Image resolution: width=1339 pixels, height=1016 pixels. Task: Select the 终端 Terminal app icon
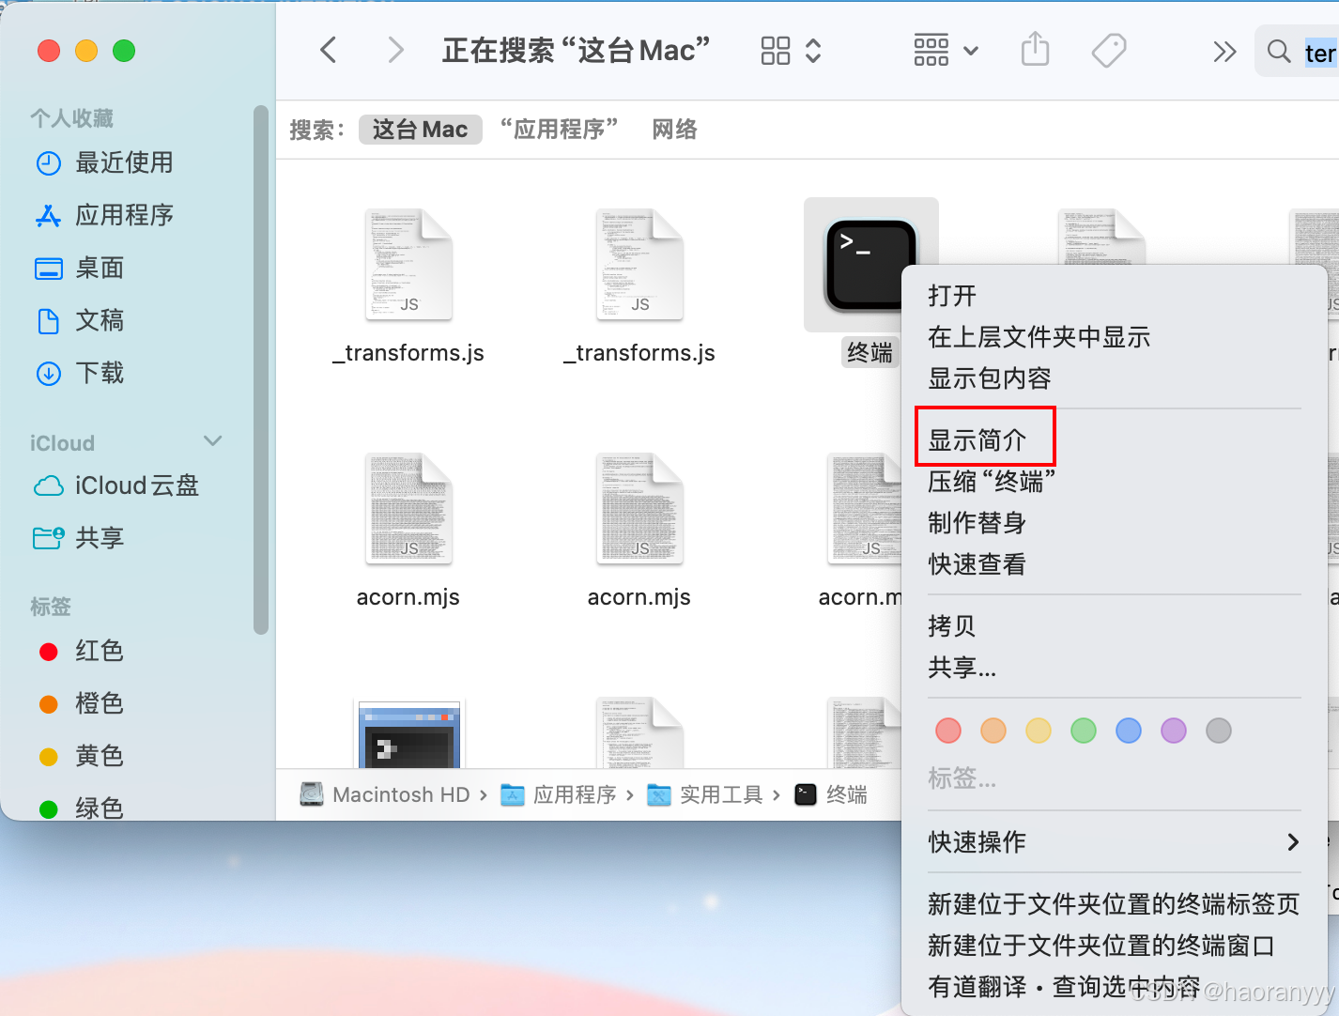[870, 265]
